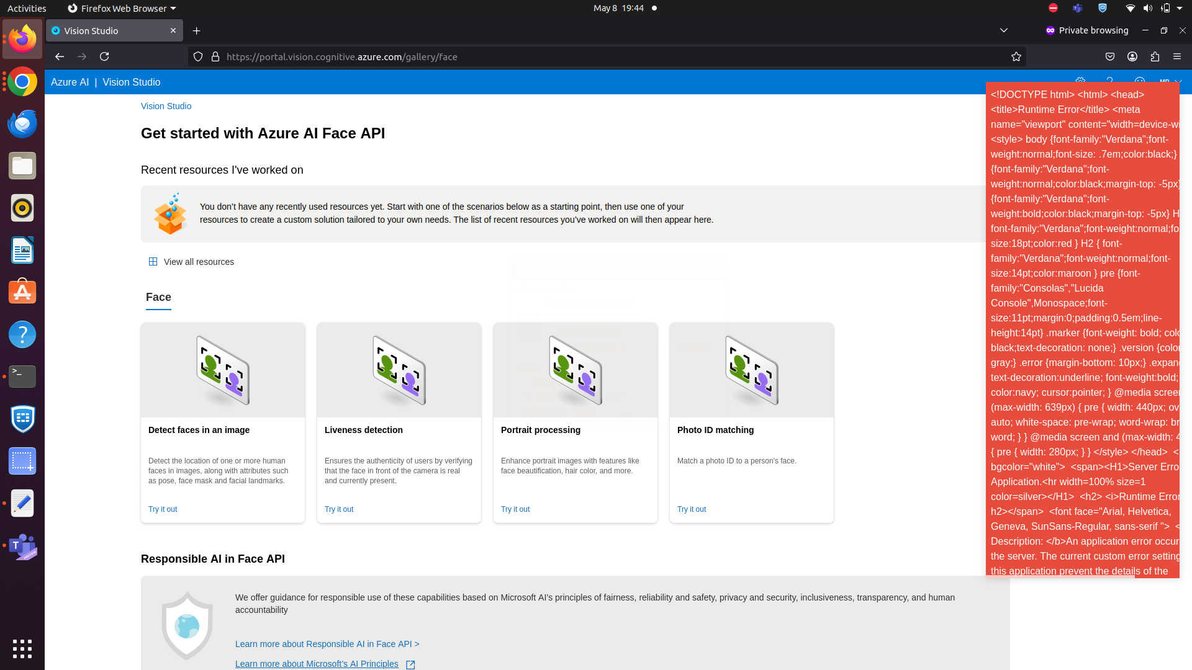Click 'Liveness detection' card title

364,430
